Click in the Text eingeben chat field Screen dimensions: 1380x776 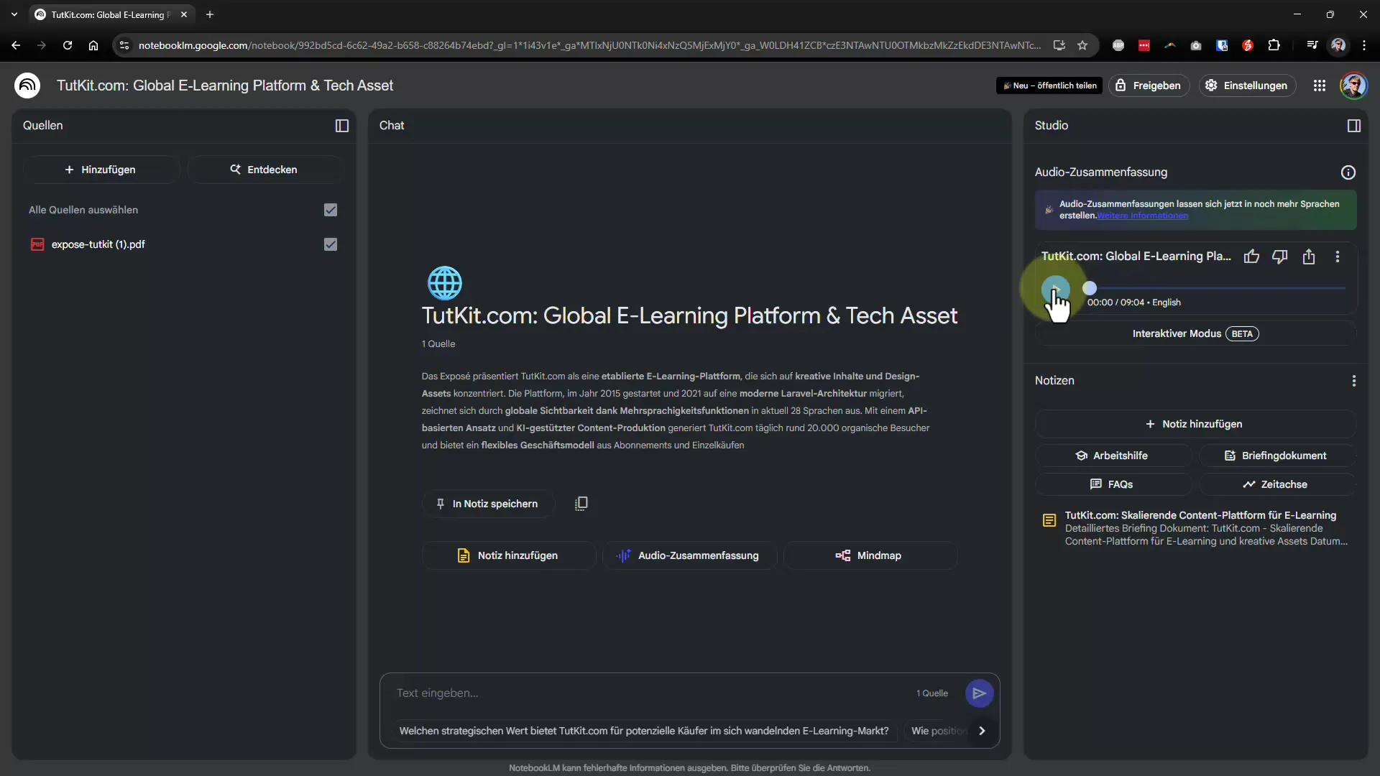pos(647,693)
